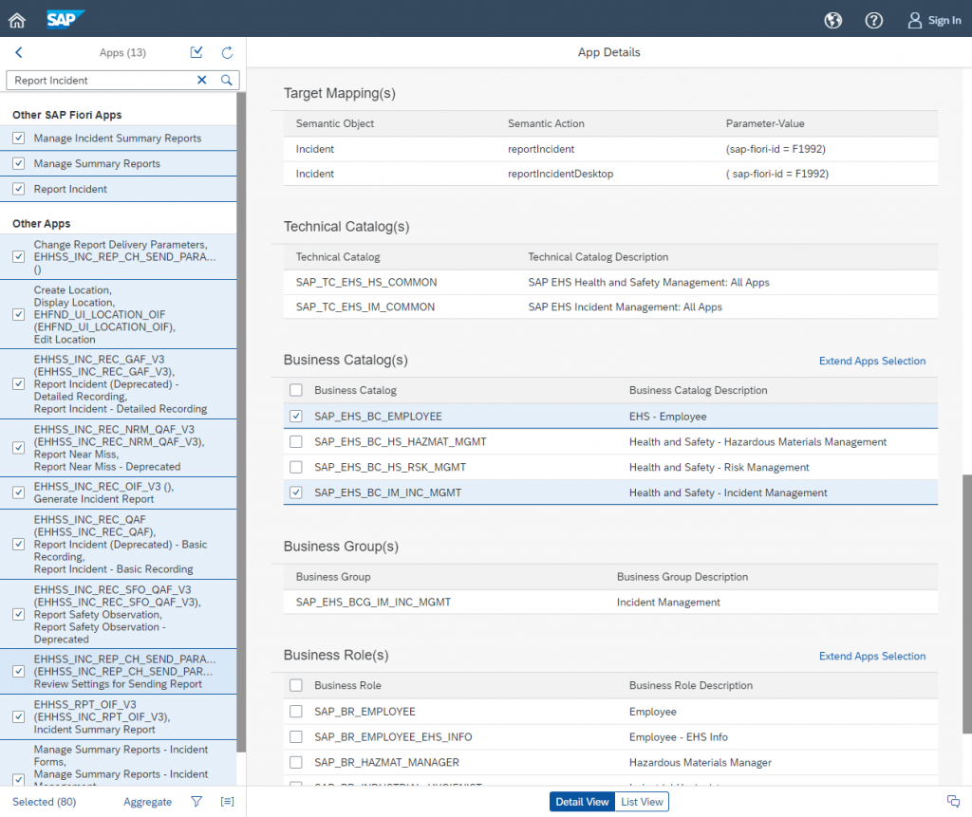The width and height of the screenshot is (972, 817).
Task: Click the App Details vertical scrollbar
Action: (x=967, y=604)
